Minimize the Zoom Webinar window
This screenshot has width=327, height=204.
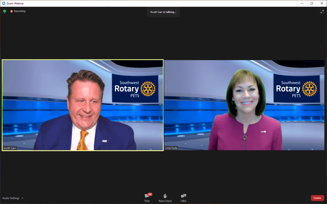coord(302,3)
